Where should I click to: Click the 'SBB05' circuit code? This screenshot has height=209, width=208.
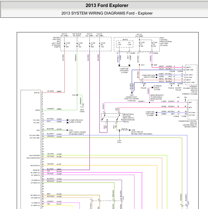pyautogui.click(x=59, y=91)
